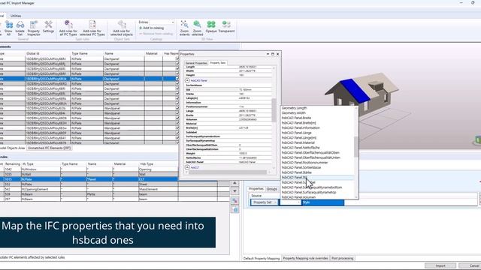Image resolution: width=481 pixels, height=270 pixels.
Task: Choose hsbCAD Panel.Breite from list
Action: (x=296, y=118)
